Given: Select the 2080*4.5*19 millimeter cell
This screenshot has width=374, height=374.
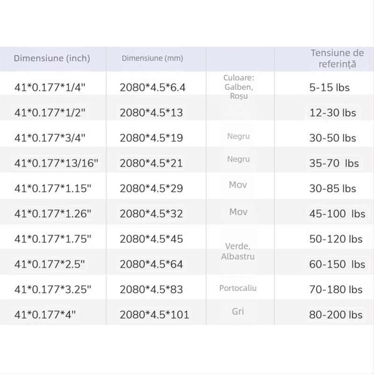Looking at the screenshot, I should (151, 138).
